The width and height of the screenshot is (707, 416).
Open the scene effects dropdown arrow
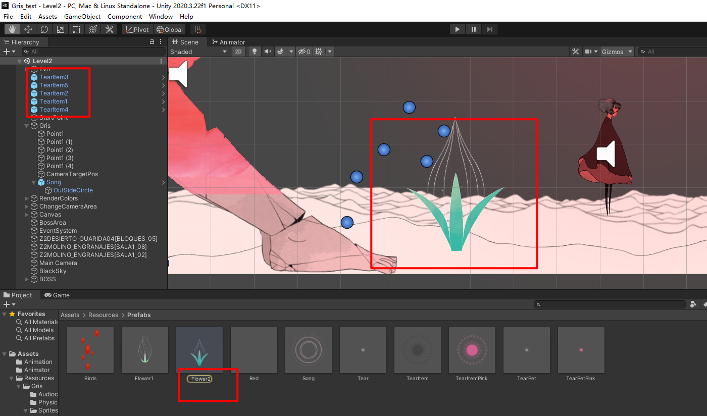point(291,51)
